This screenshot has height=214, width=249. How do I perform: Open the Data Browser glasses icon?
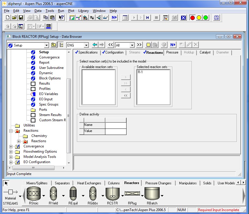click(106, 18)
